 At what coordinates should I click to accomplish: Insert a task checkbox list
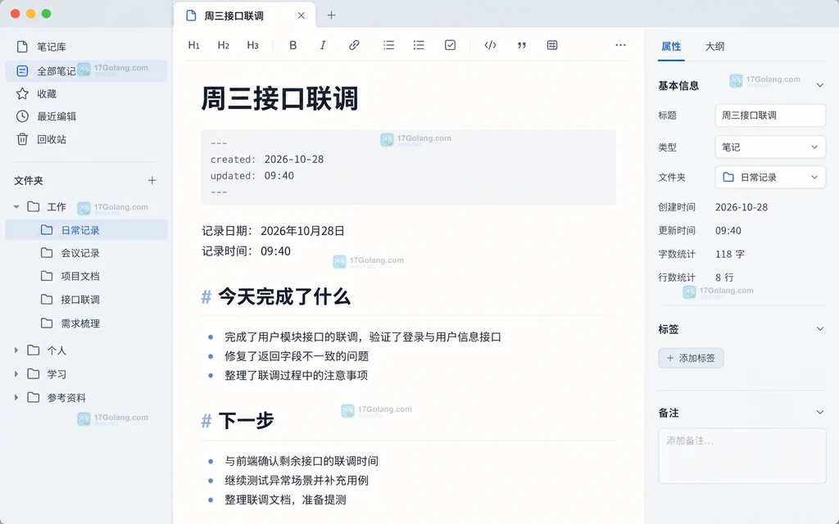(450, 46)
